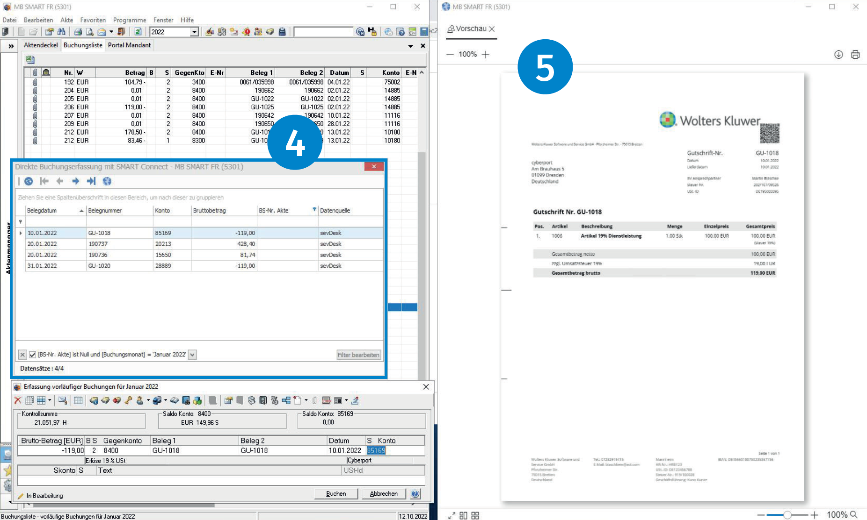Expand row indicator for GU-1018 entry
867x520 pixels.
(21, 233)
